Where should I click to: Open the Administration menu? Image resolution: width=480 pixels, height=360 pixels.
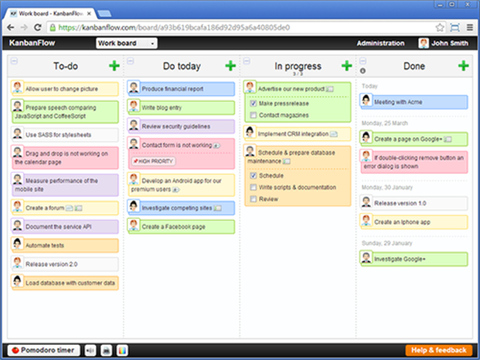point(380,43)
